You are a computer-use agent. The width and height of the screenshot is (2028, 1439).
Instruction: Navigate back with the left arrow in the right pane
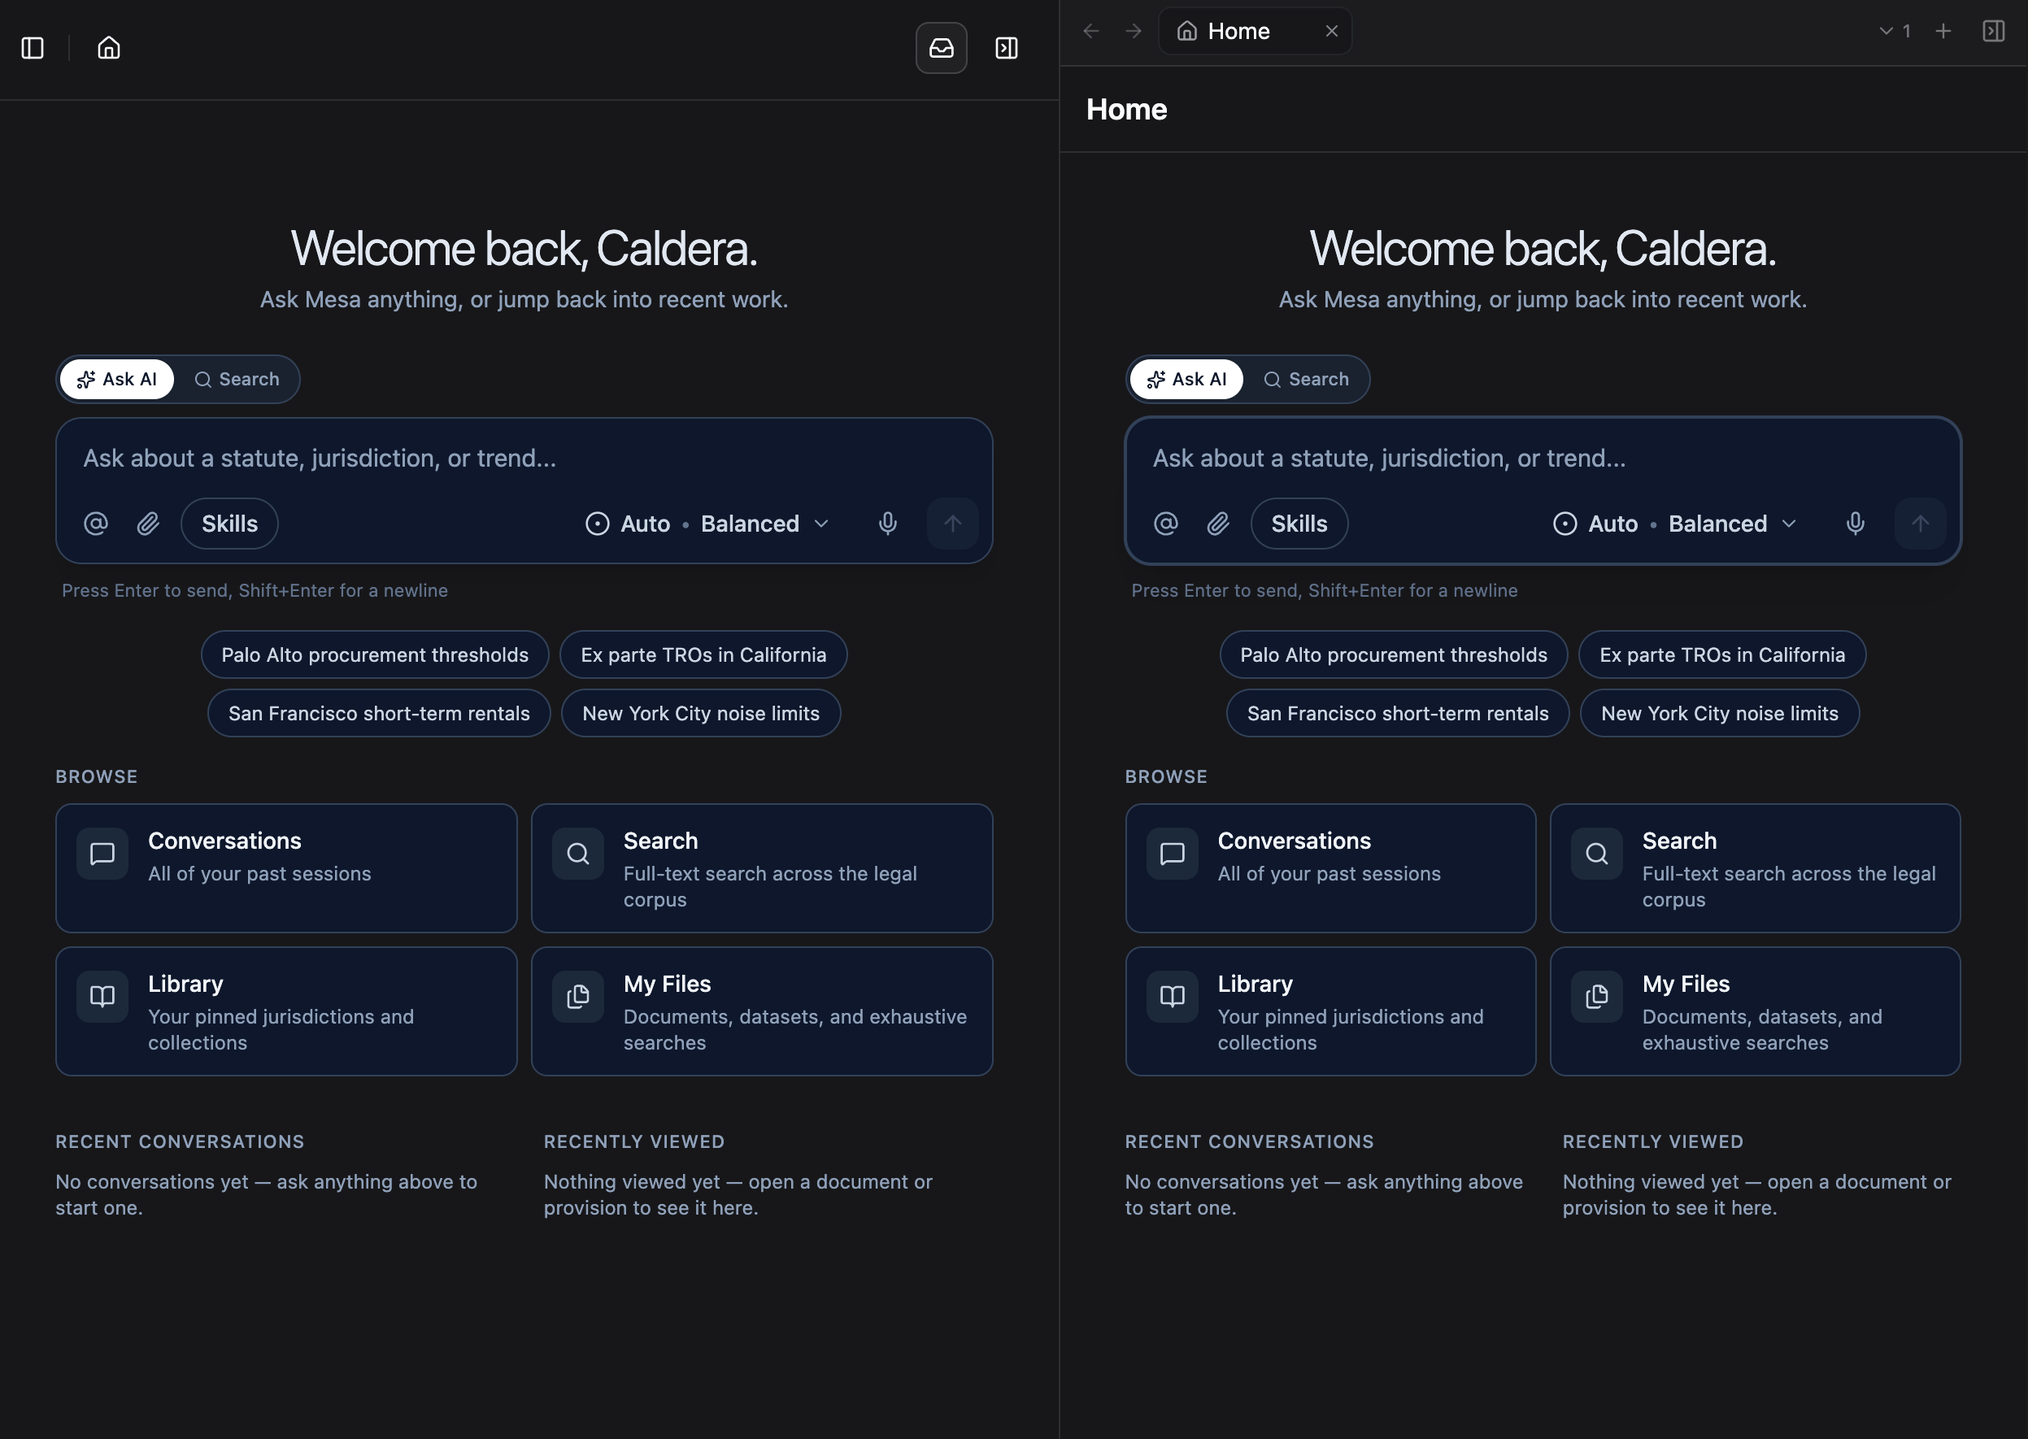click(1091, 31)
